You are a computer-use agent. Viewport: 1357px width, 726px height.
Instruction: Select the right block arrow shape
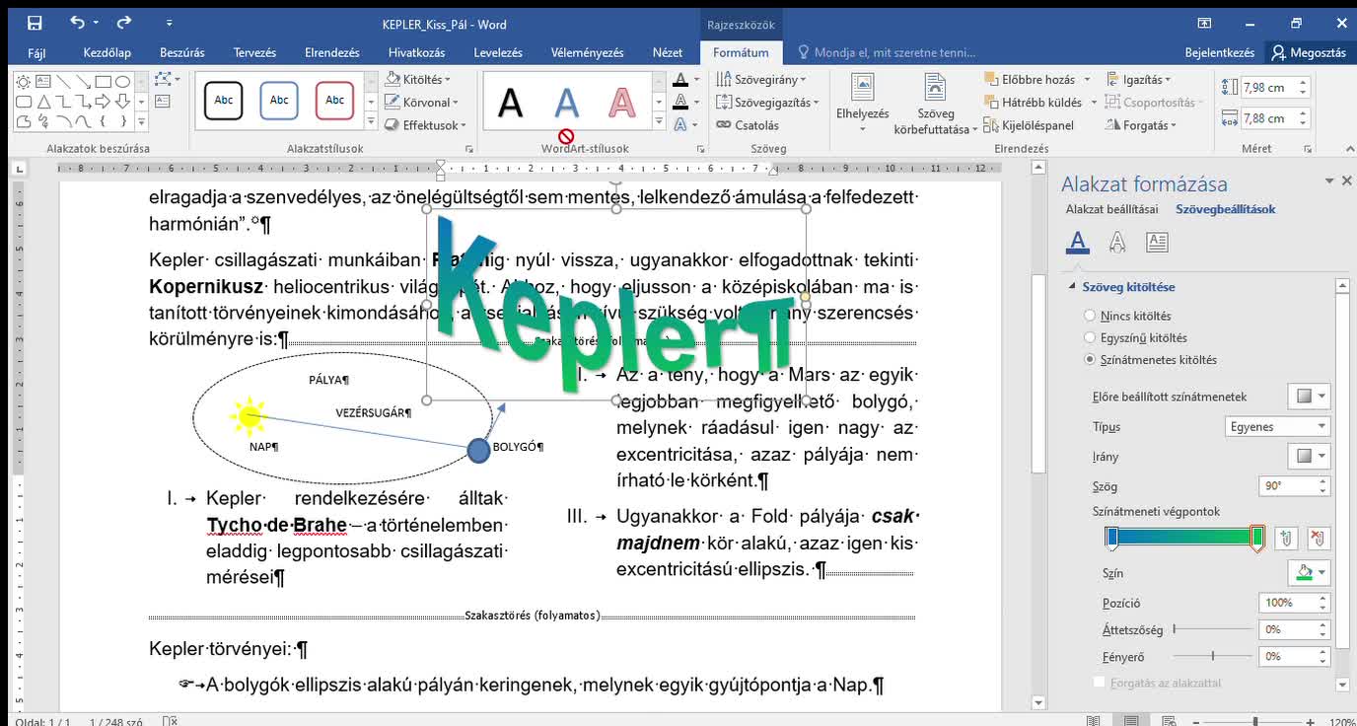(x=102, y=102)
